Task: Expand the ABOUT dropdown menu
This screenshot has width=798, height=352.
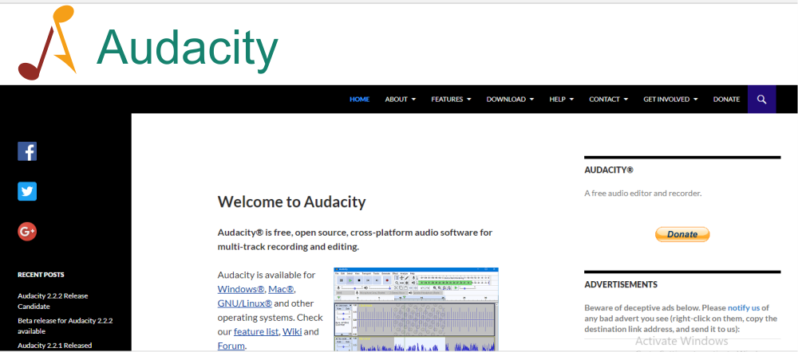Action: coord(400,99)
